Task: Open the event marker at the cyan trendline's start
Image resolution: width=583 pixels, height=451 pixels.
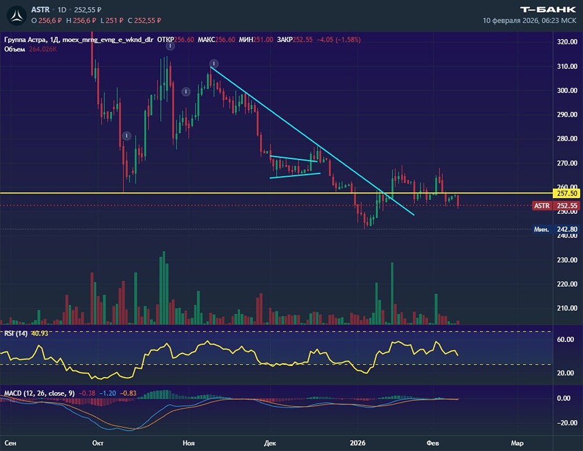Action: coord(213,64)
